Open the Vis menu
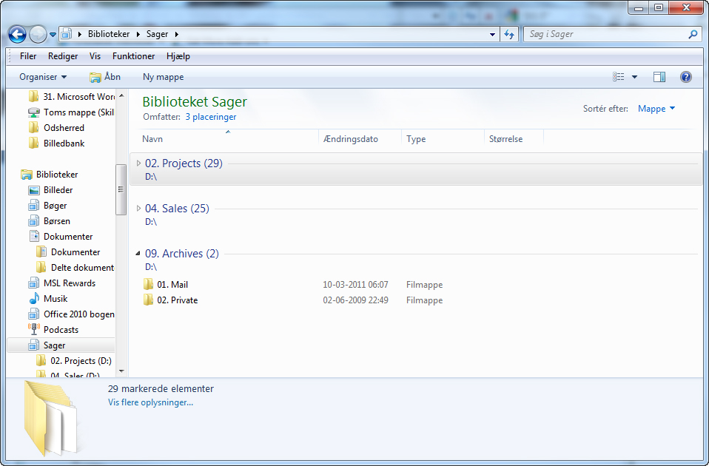 95,56
